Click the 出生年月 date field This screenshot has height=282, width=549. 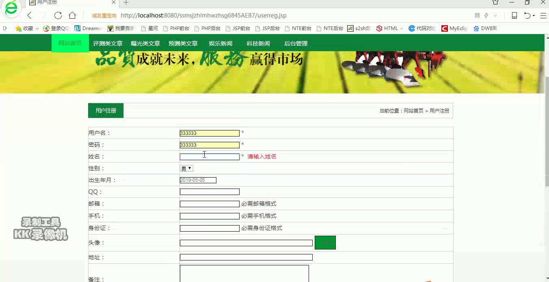click(x=198, y=180)
